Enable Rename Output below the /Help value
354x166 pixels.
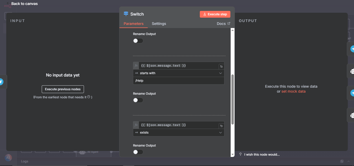[138, 100]
